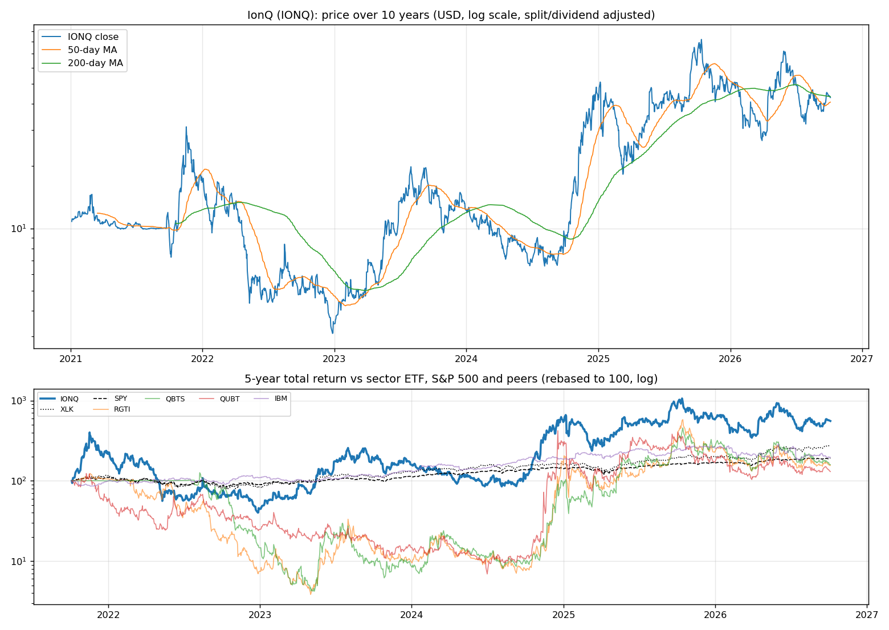Click the RGTI label in the bottom legend
The image size is (889, 630).
coord(122,409)
